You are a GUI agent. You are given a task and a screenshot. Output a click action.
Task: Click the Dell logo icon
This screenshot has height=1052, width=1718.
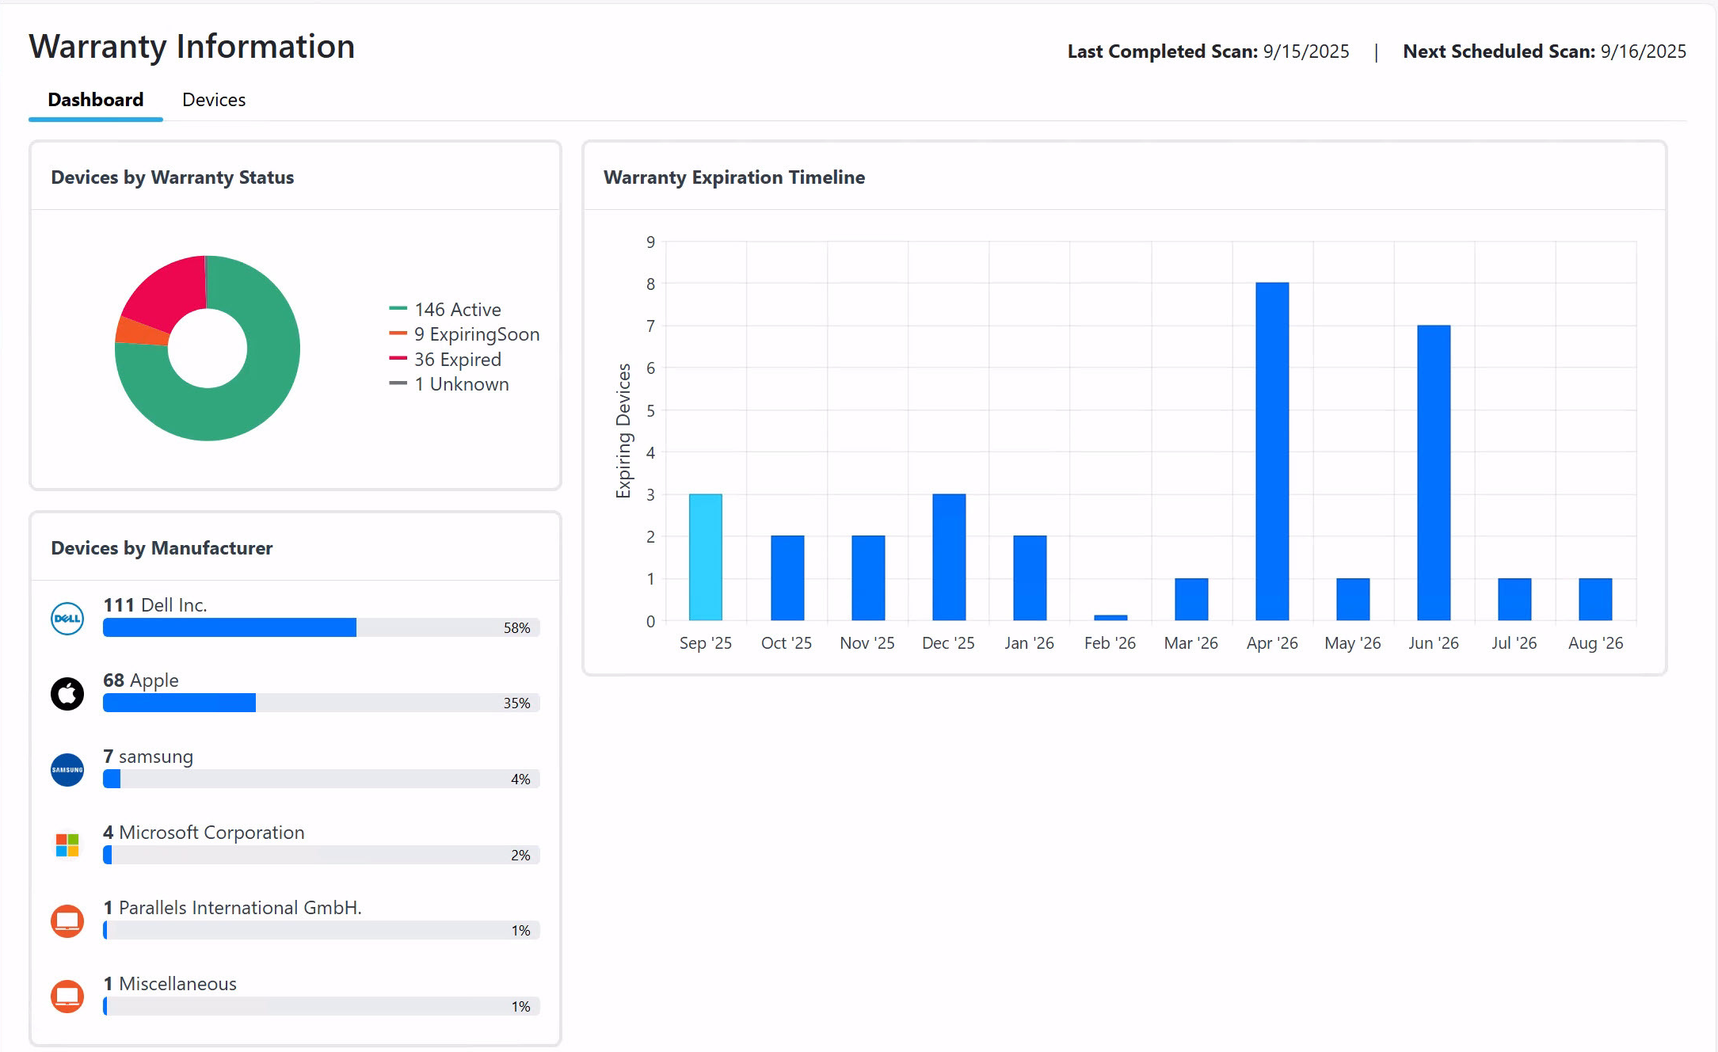(67, 618)
